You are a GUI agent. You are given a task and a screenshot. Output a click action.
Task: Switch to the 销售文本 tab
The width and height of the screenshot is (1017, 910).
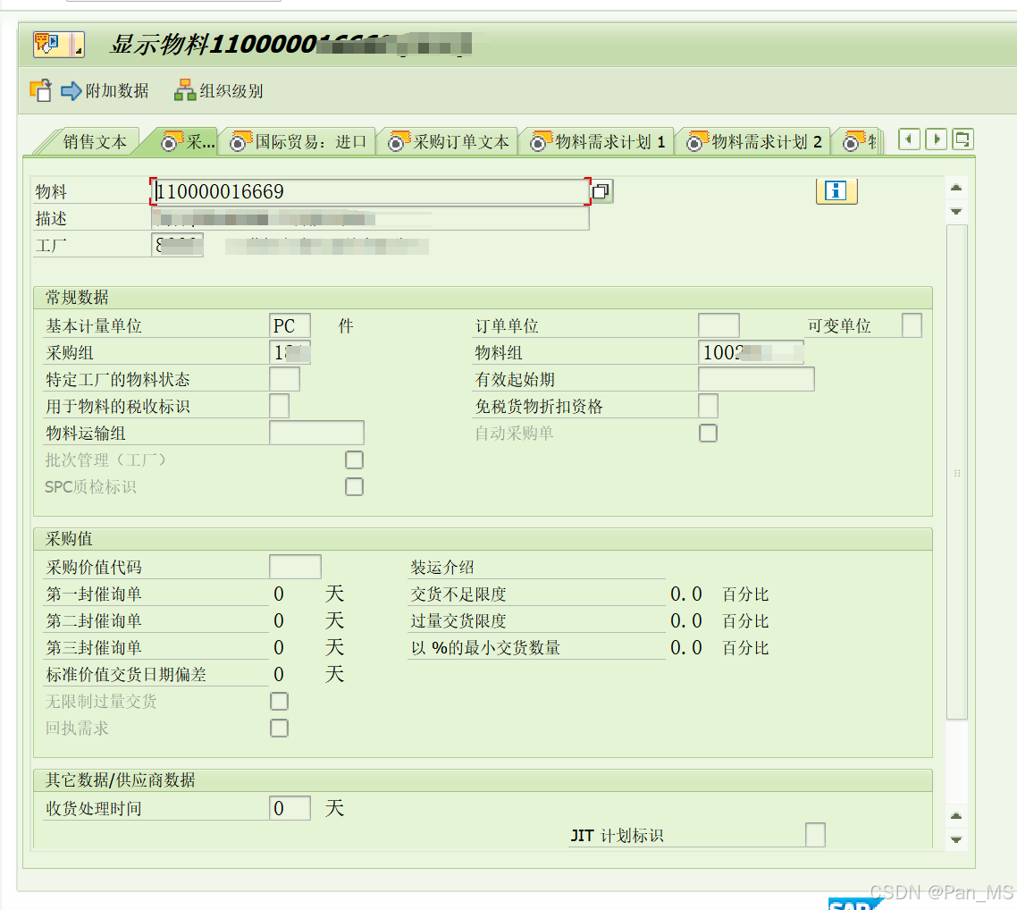coord(95,141)
